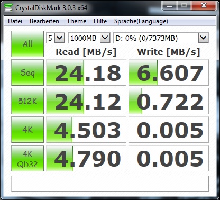The width and height of the screenshot is (220, 200).
Task: Click the Seq read value 24.18
Action: (86, 72)
